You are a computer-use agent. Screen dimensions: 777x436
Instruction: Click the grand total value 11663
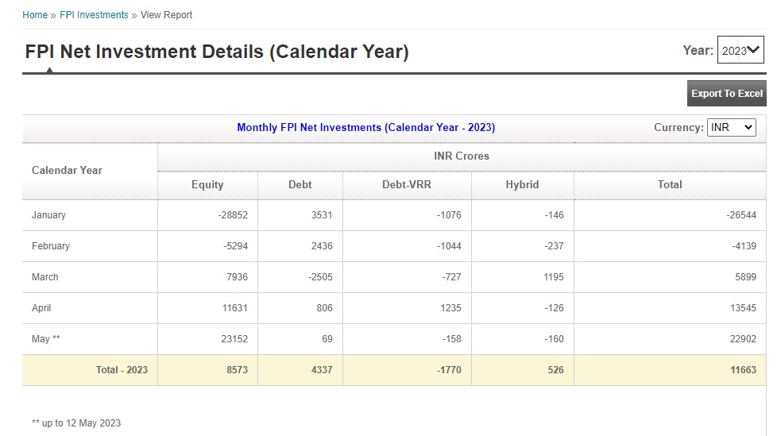[x=743, y=370]
